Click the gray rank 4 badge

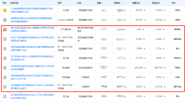pos(5,39)
